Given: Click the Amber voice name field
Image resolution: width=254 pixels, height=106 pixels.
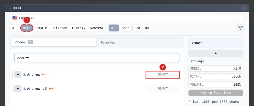Looking at the screenshot, I should tap(216, 43).
